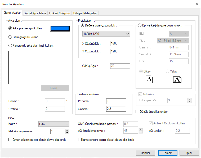Choose 'Dpi ve kağıda göre çözünürlük' option
This screenshot has height=158, width=201.
pyautogui.click(x=140, y=25)
